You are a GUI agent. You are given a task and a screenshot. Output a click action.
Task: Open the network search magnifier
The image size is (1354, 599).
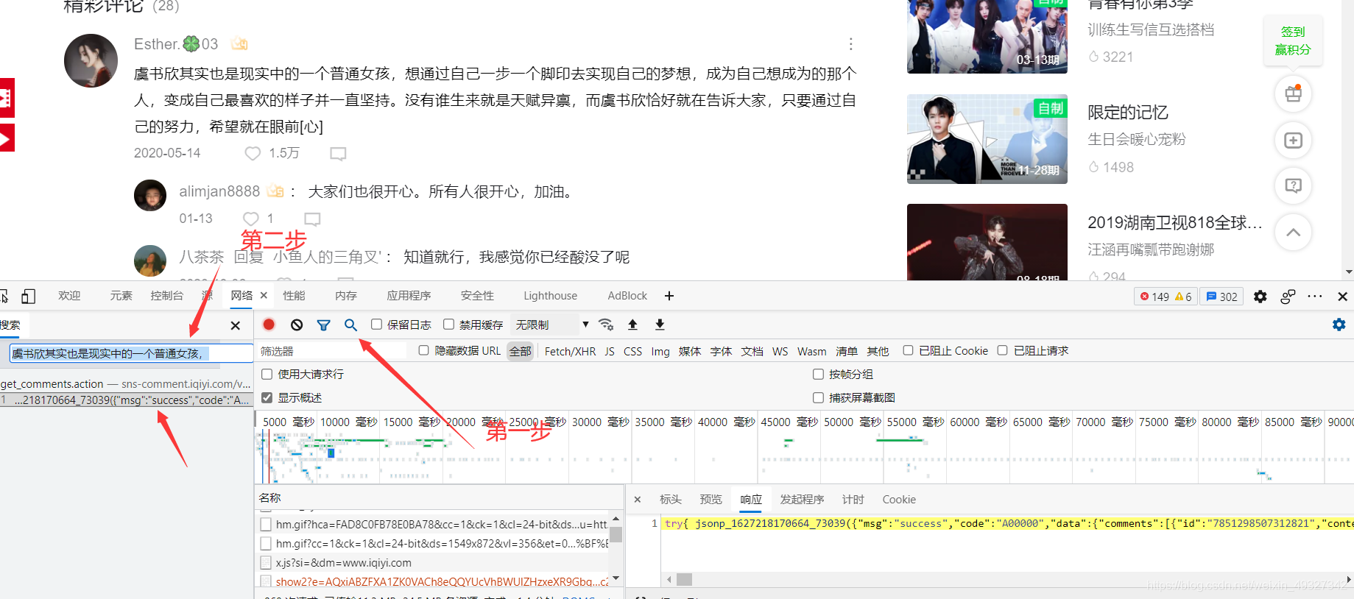350,325
